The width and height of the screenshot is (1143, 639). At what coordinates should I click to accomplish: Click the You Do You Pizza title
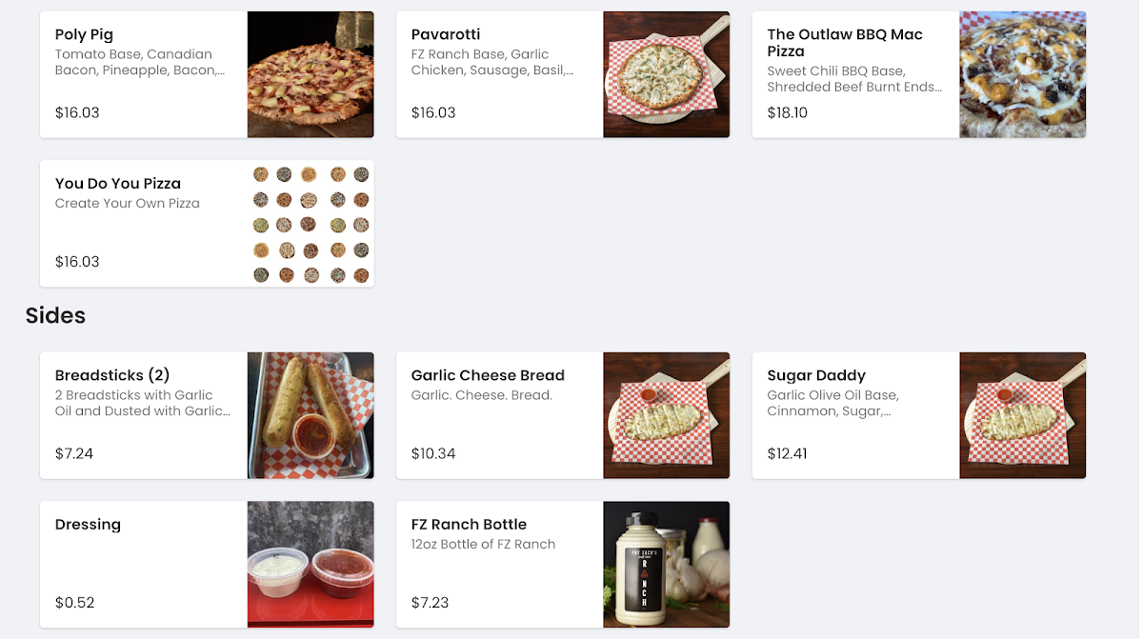click(118, 184)
